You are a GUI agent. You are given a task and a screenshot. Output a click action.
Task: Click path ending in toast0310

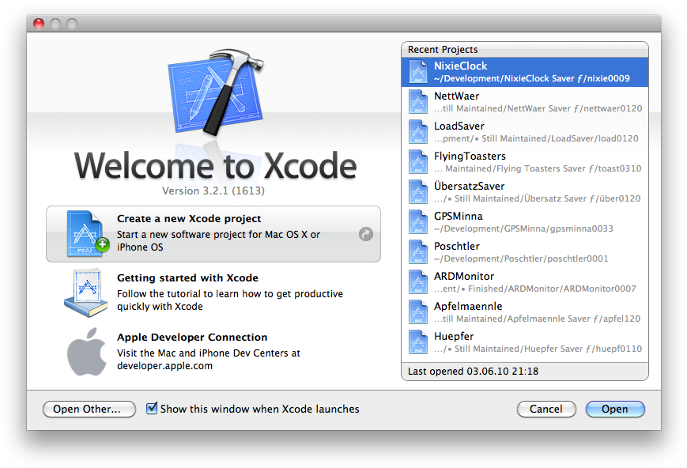tap(538, 168)
